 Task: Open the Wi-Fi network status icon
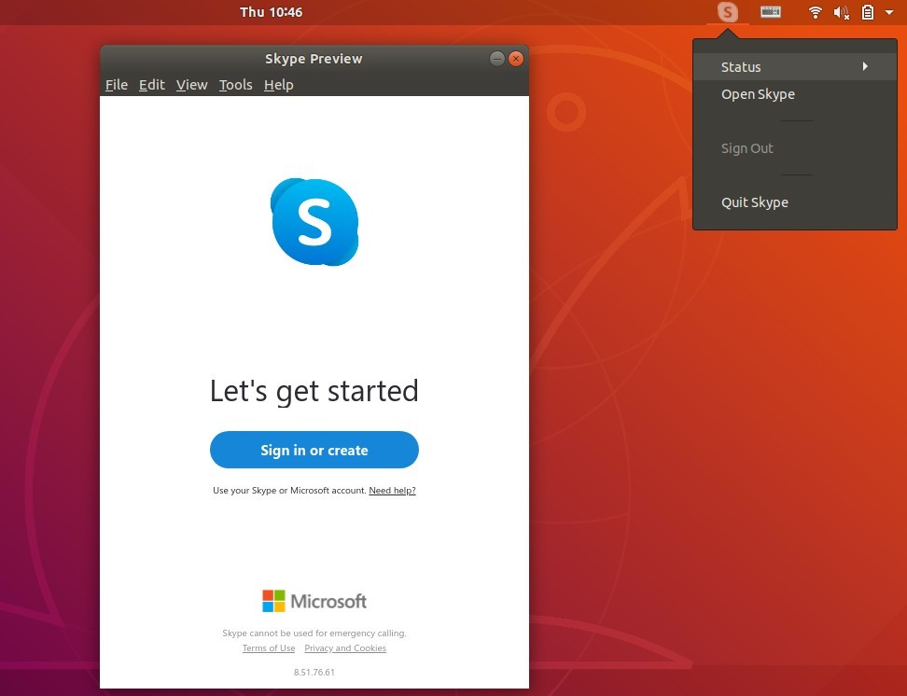click(x=815, y=12)
